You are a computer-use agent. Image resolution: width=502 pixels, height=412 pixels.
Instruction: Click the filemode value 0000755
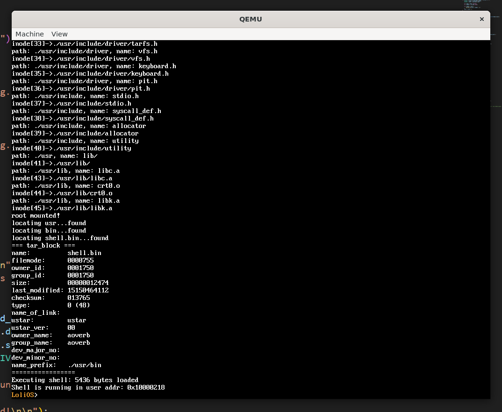click(80, 260)
